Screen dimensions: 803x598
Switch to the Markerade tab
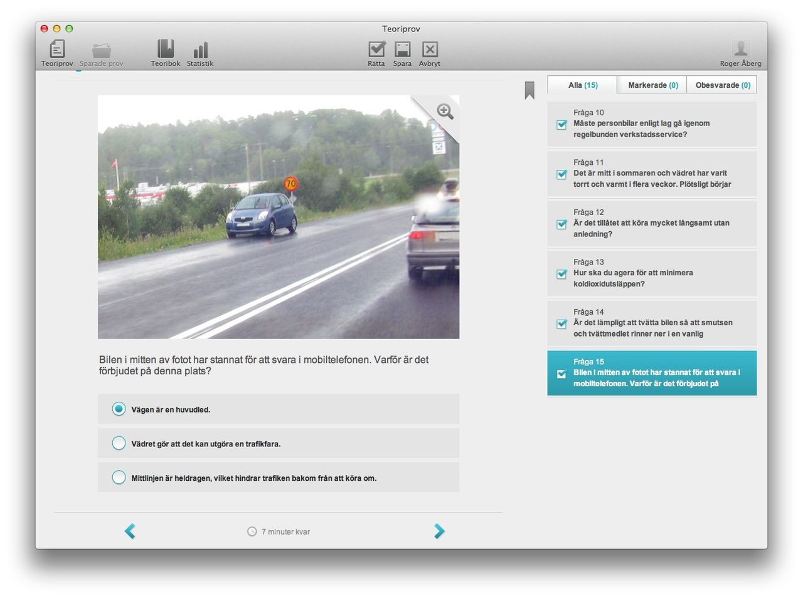[652, 85]
